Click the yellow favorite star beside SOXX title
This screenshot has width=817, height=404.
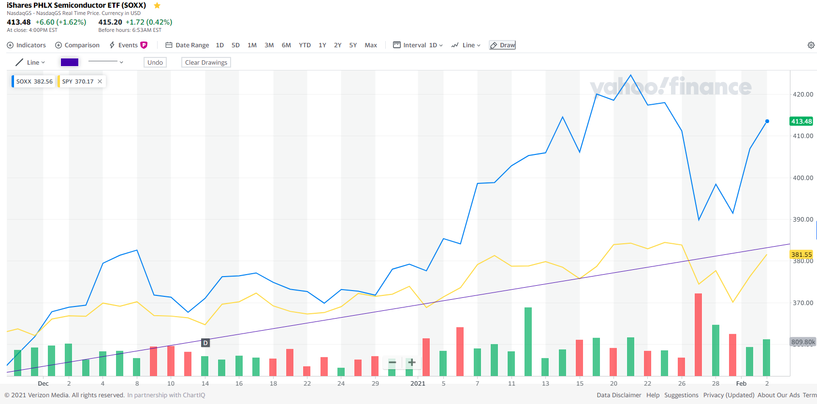pos(157,5)
